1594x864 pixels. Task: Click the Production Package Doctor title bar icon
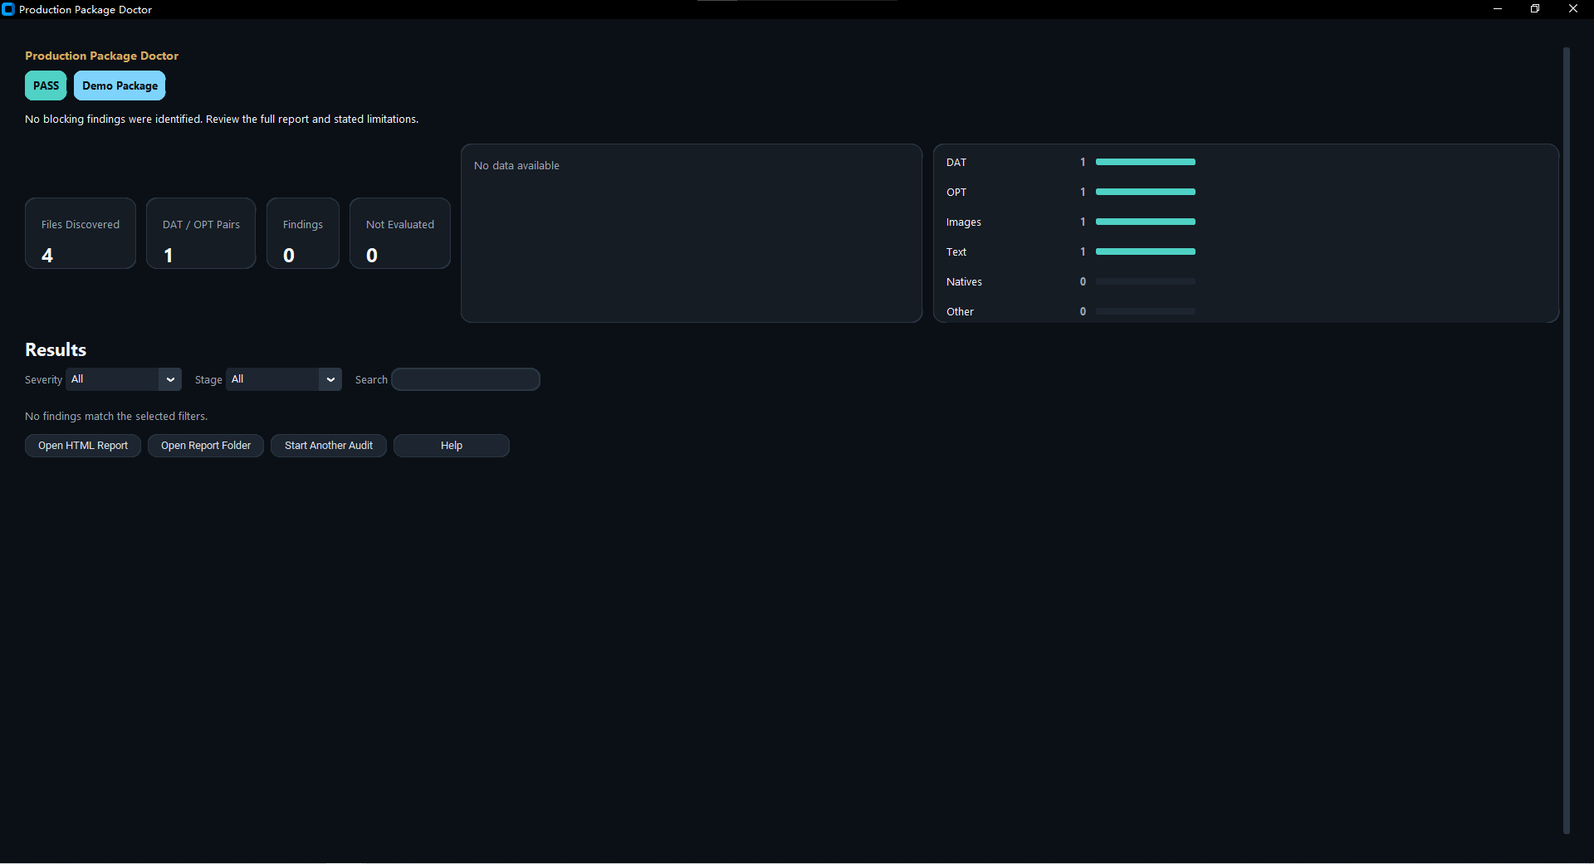point(8,9)
